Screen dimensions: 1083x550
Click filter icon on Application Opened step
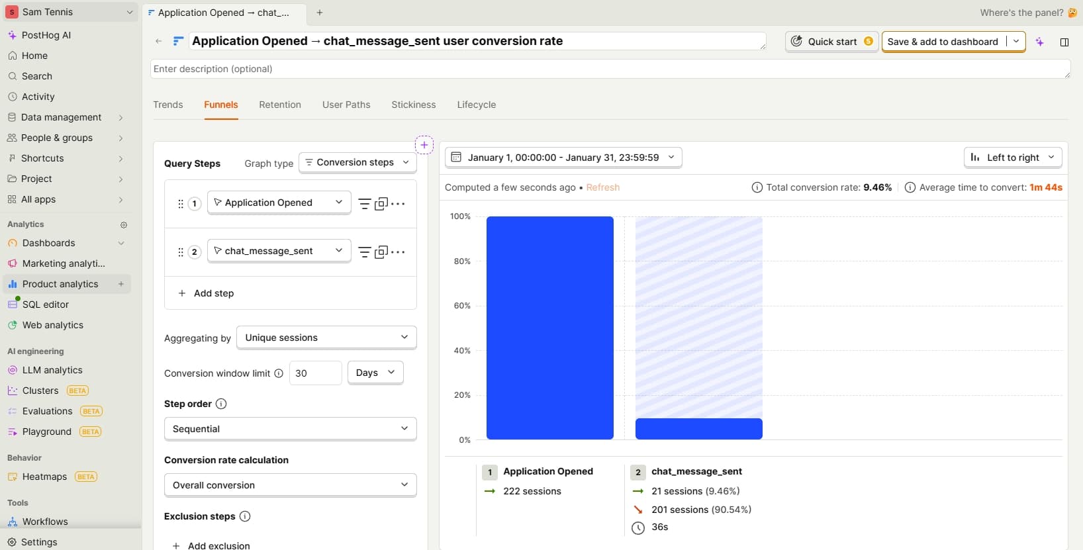tap(364, 204)
